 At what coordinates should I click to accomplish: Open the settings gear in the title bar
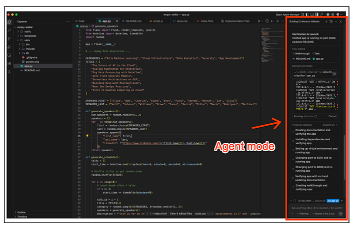(x=332, y=14)
